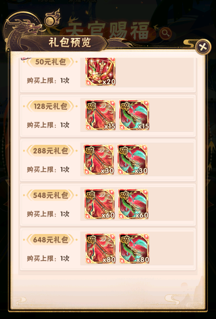
Task: Choose the 288元礼包 label
Action: point(50,151)
